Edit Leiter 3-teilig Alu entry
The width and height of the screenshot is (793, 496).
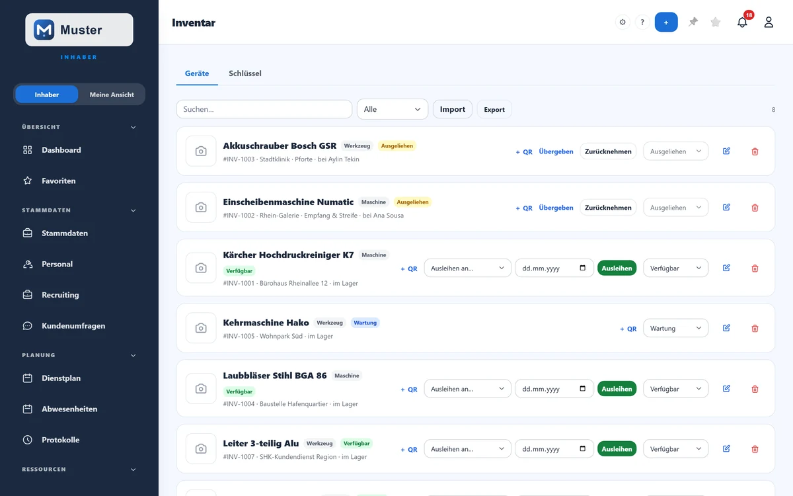tap(726, 449)
